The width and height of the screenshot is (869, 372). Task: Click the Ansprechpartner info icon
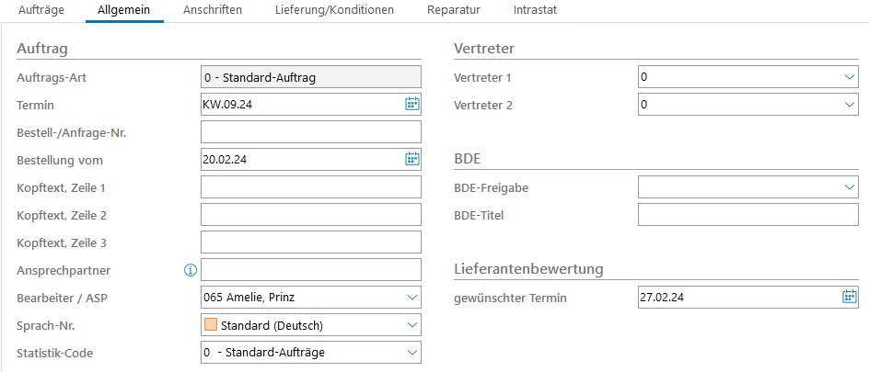point(191,270)
